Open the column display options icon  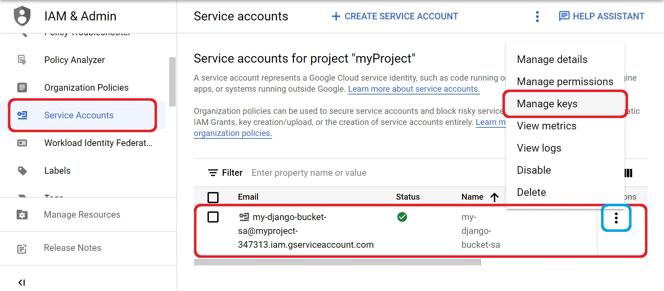(628, 173)
